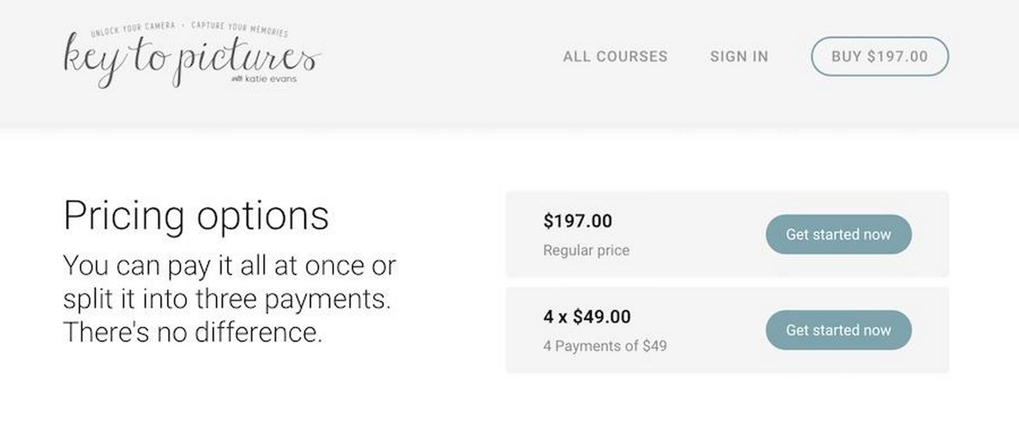1019x421 pixels.
Task: Get started now with the $197.00 regular price
Action: point(838,234)
